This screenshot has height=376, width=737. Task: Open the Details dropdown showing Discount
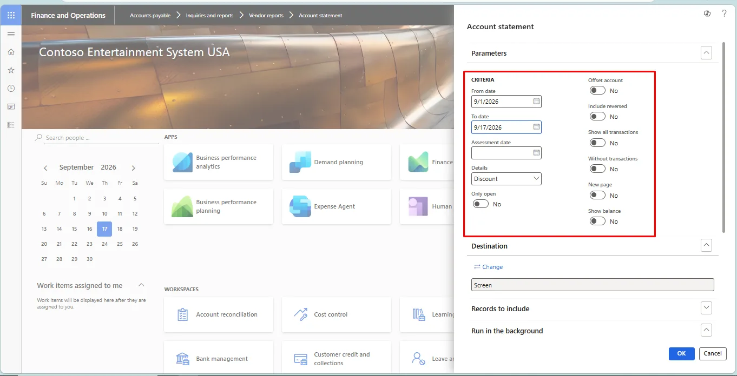pyautogui.click(x=506, y=179)
